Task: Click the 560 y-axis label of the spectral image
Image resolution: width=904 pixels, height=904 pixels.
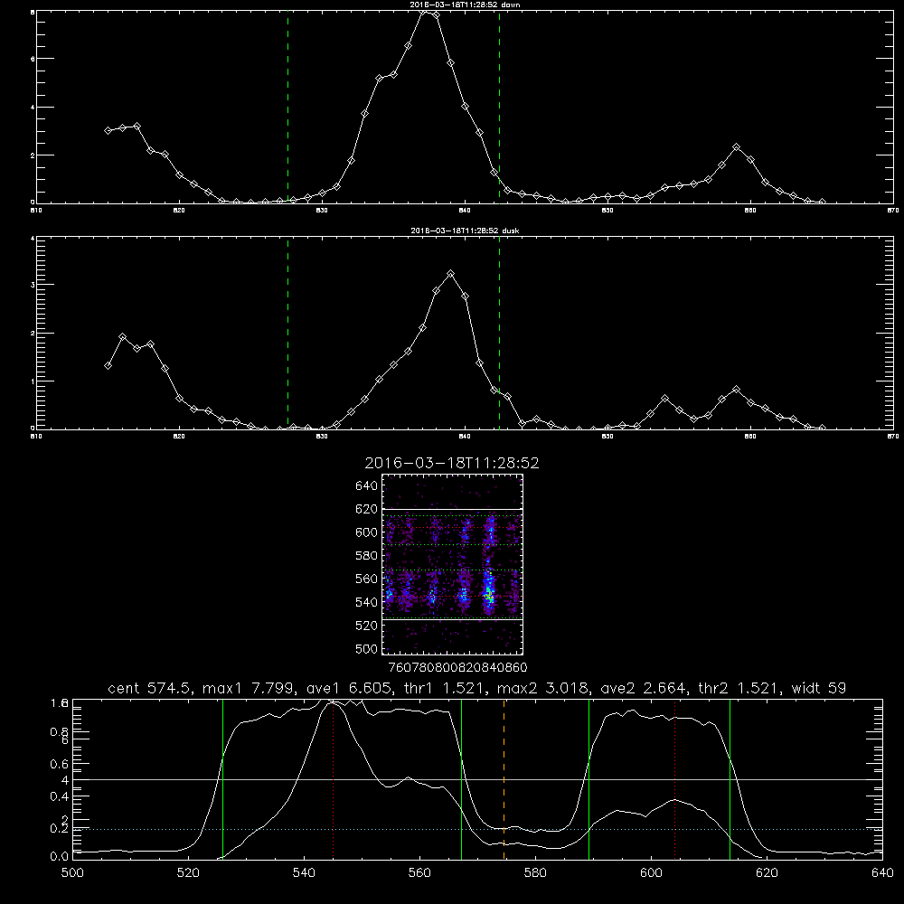Action: (x=367, y=579)
